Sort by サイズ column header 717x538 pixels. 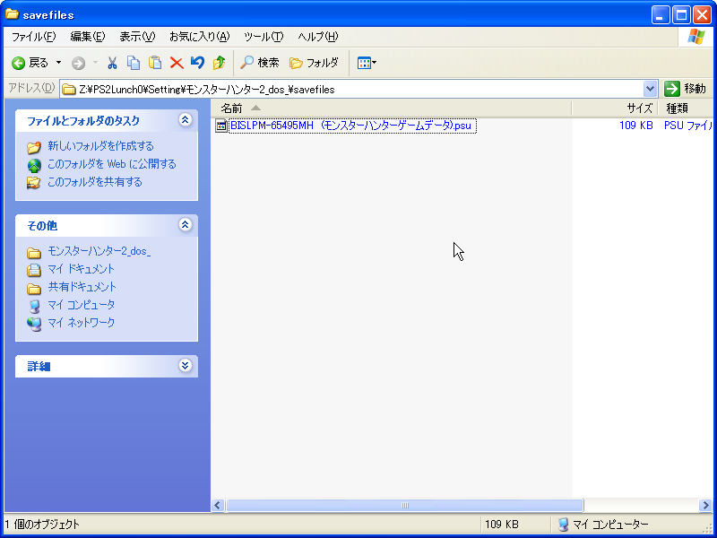[615, 108]
